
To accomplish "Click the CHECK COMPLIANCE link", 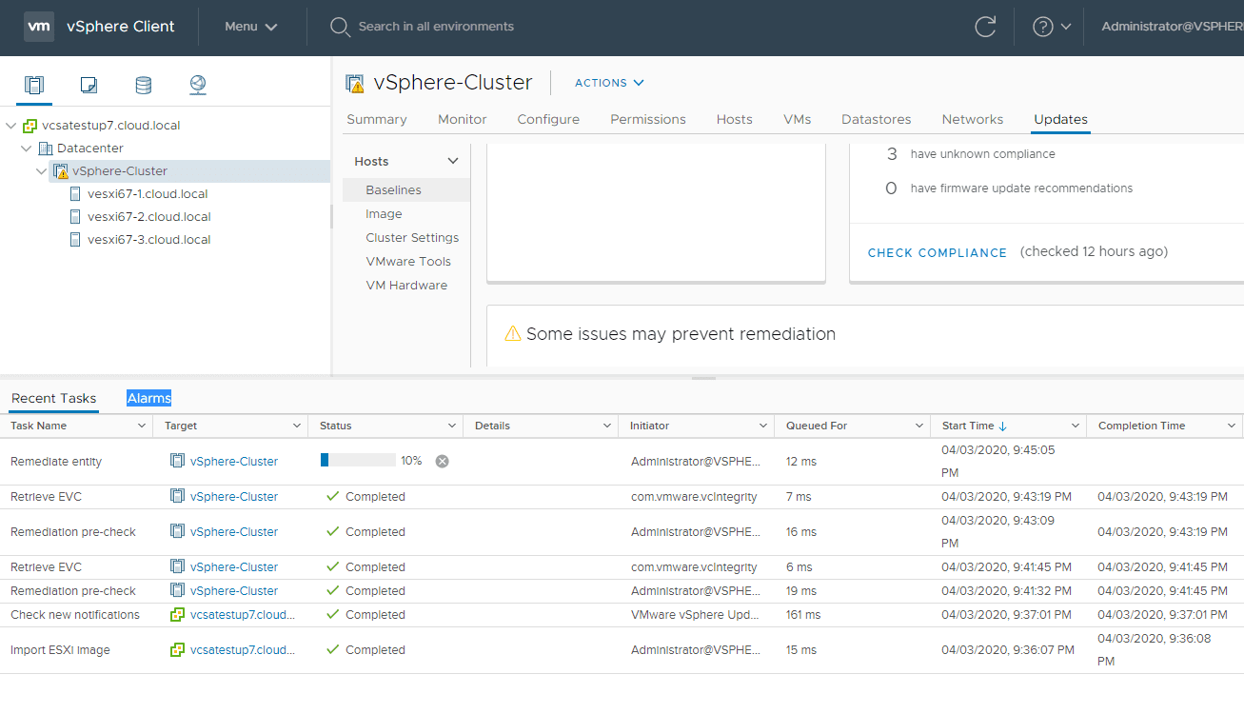I will pos(937,252).
